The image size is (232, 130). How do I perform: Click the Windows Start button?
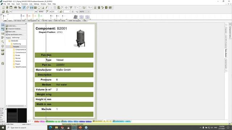tap(3, 127)
